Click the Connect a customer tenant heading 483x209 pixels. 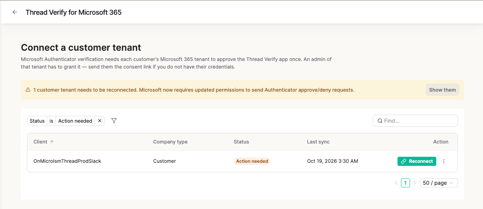[81, 47]
